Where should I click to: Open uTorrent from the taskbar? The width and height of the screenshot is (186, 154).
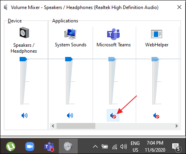(11, 147)
